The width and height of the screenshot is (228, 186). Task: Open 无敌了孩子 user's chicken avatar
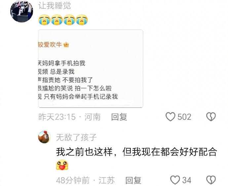click(x=44, y=137)
